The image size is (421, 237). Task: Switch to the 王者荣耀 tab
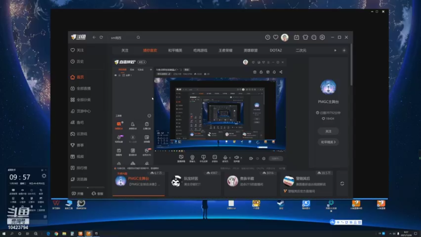pyautogui.click(x=226, y=50)
